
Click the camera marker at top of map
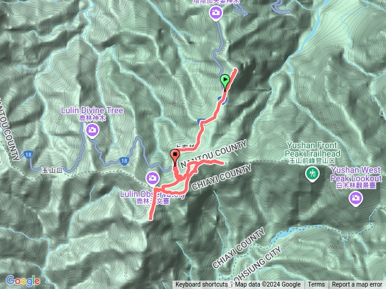coord(216,13)
